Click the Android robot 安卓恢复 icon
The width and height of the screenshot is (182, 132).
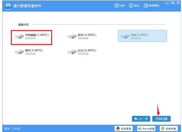162,129
